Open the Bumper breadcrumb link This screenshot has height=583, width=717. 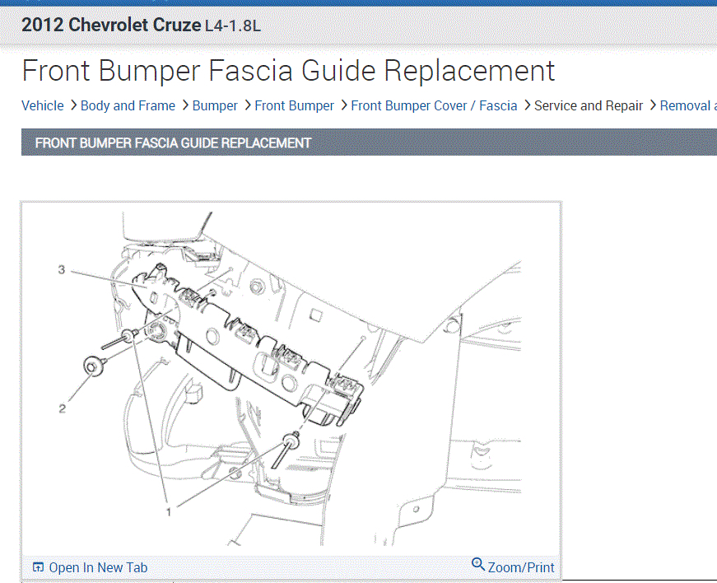[215, 105]
